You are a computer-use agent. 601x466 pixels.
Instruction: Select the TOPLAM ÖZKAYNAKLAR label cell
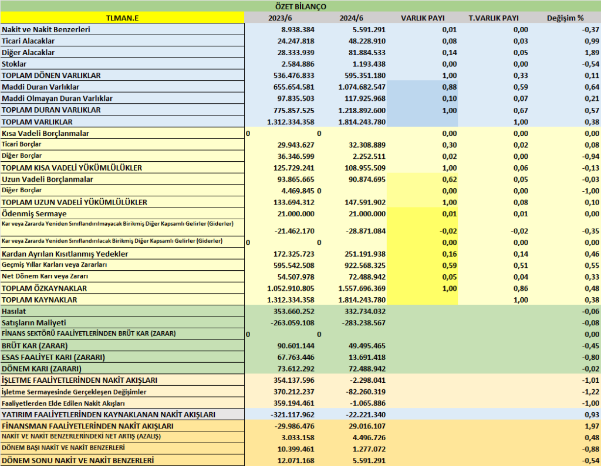(x=122, y=288)
